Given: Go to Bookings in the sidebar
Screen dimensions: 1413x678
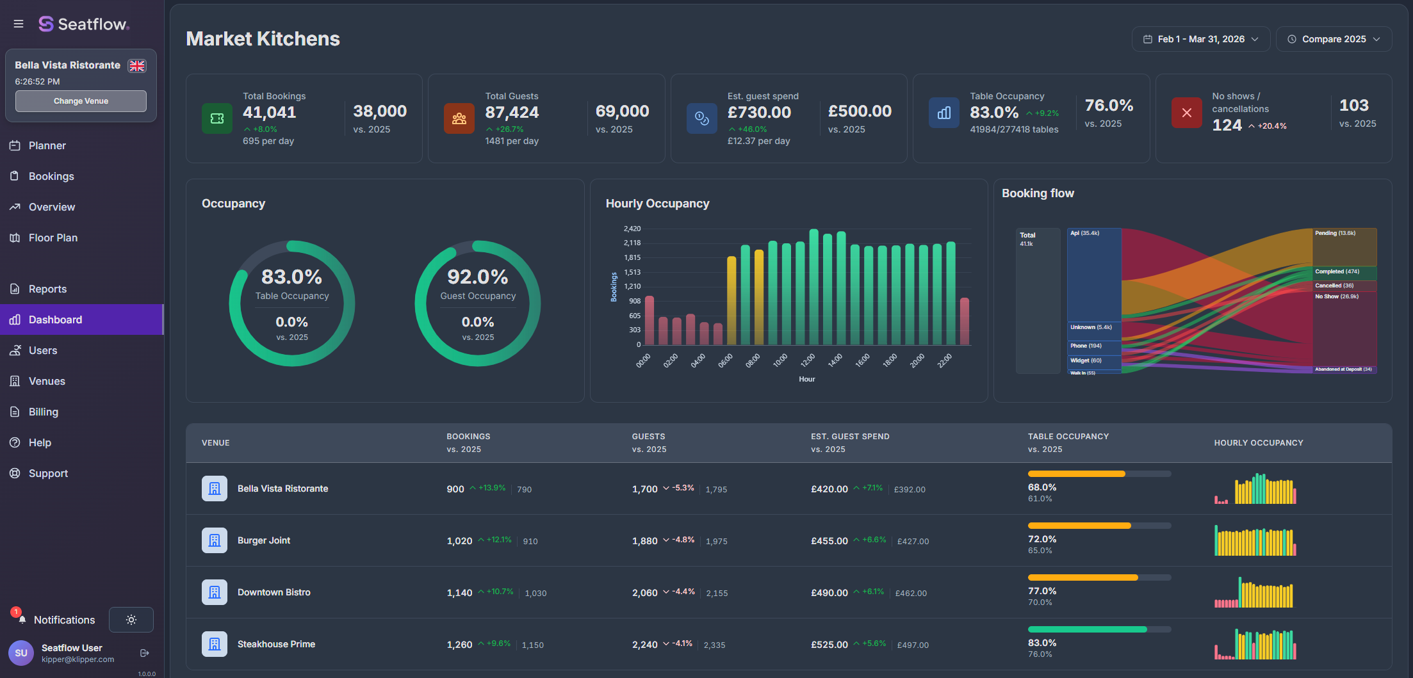Looking at the screenshot, I should [x=82, y=176].
